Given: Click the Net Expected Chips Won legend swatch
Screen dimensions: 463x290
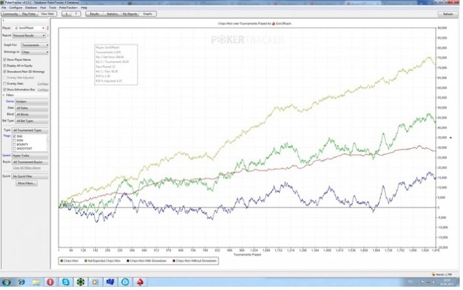Looking at the screenshot, I should [85, 261].
